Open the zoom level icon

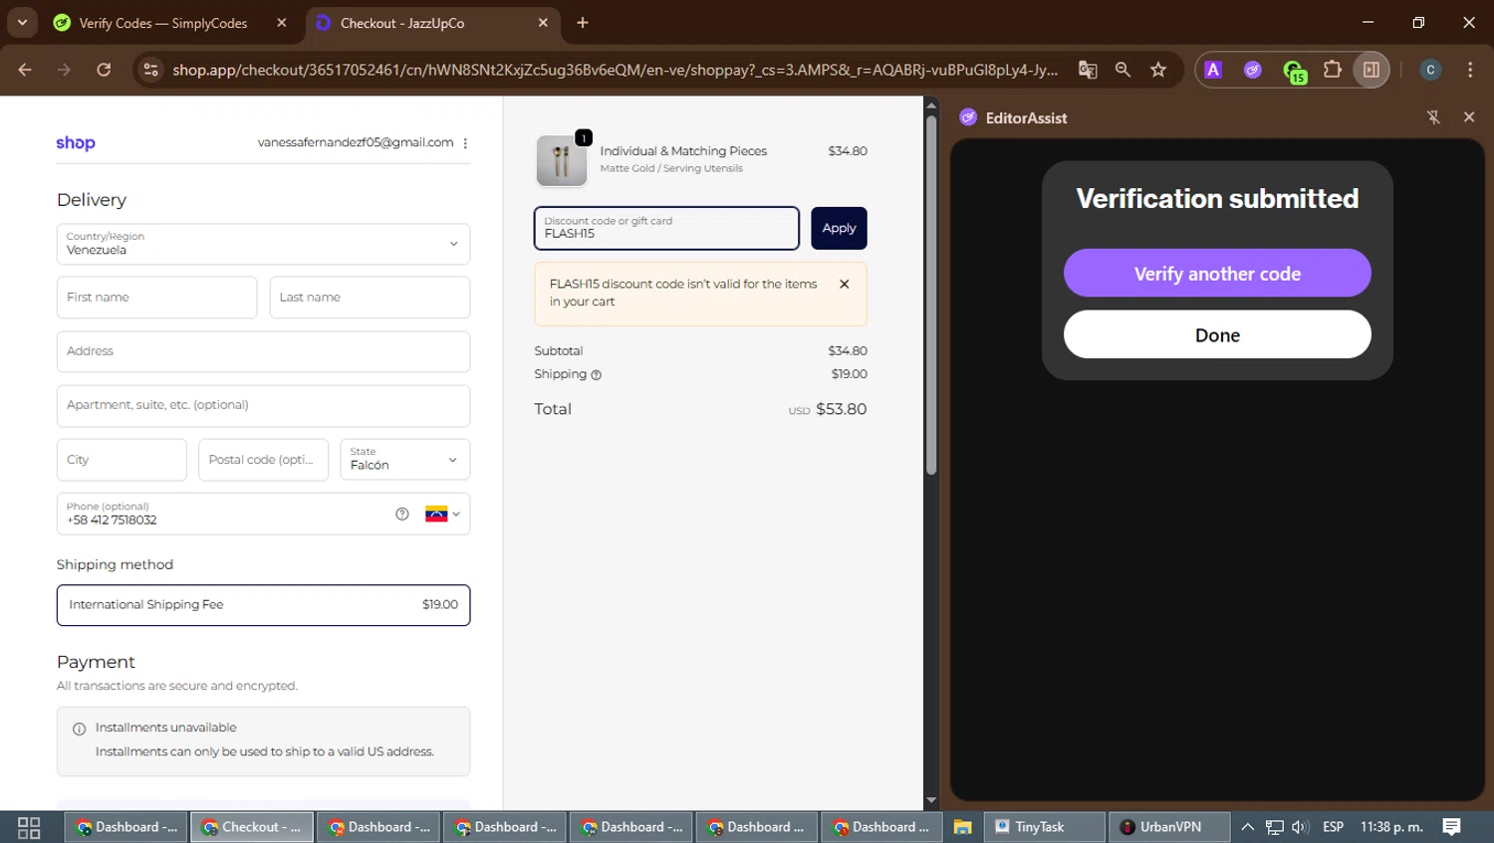pos(1122,70)
